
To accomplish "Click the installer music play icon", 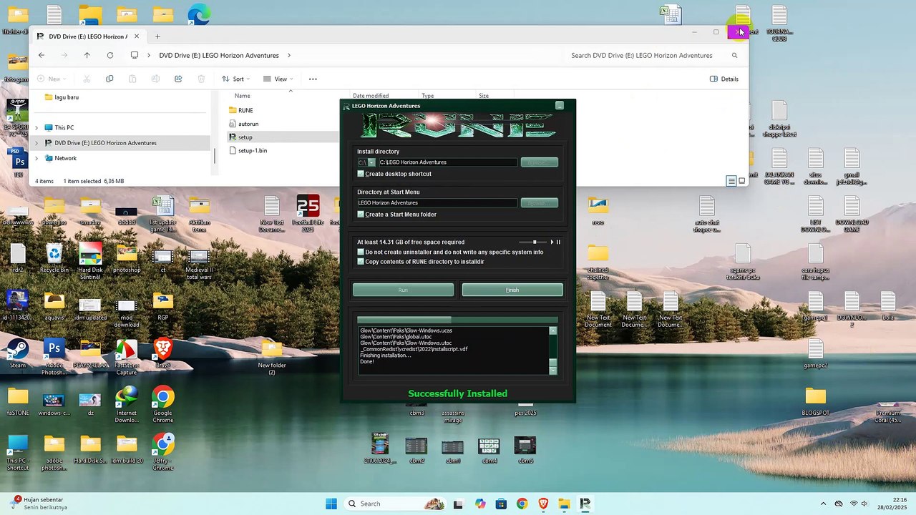I will [552, 242].
